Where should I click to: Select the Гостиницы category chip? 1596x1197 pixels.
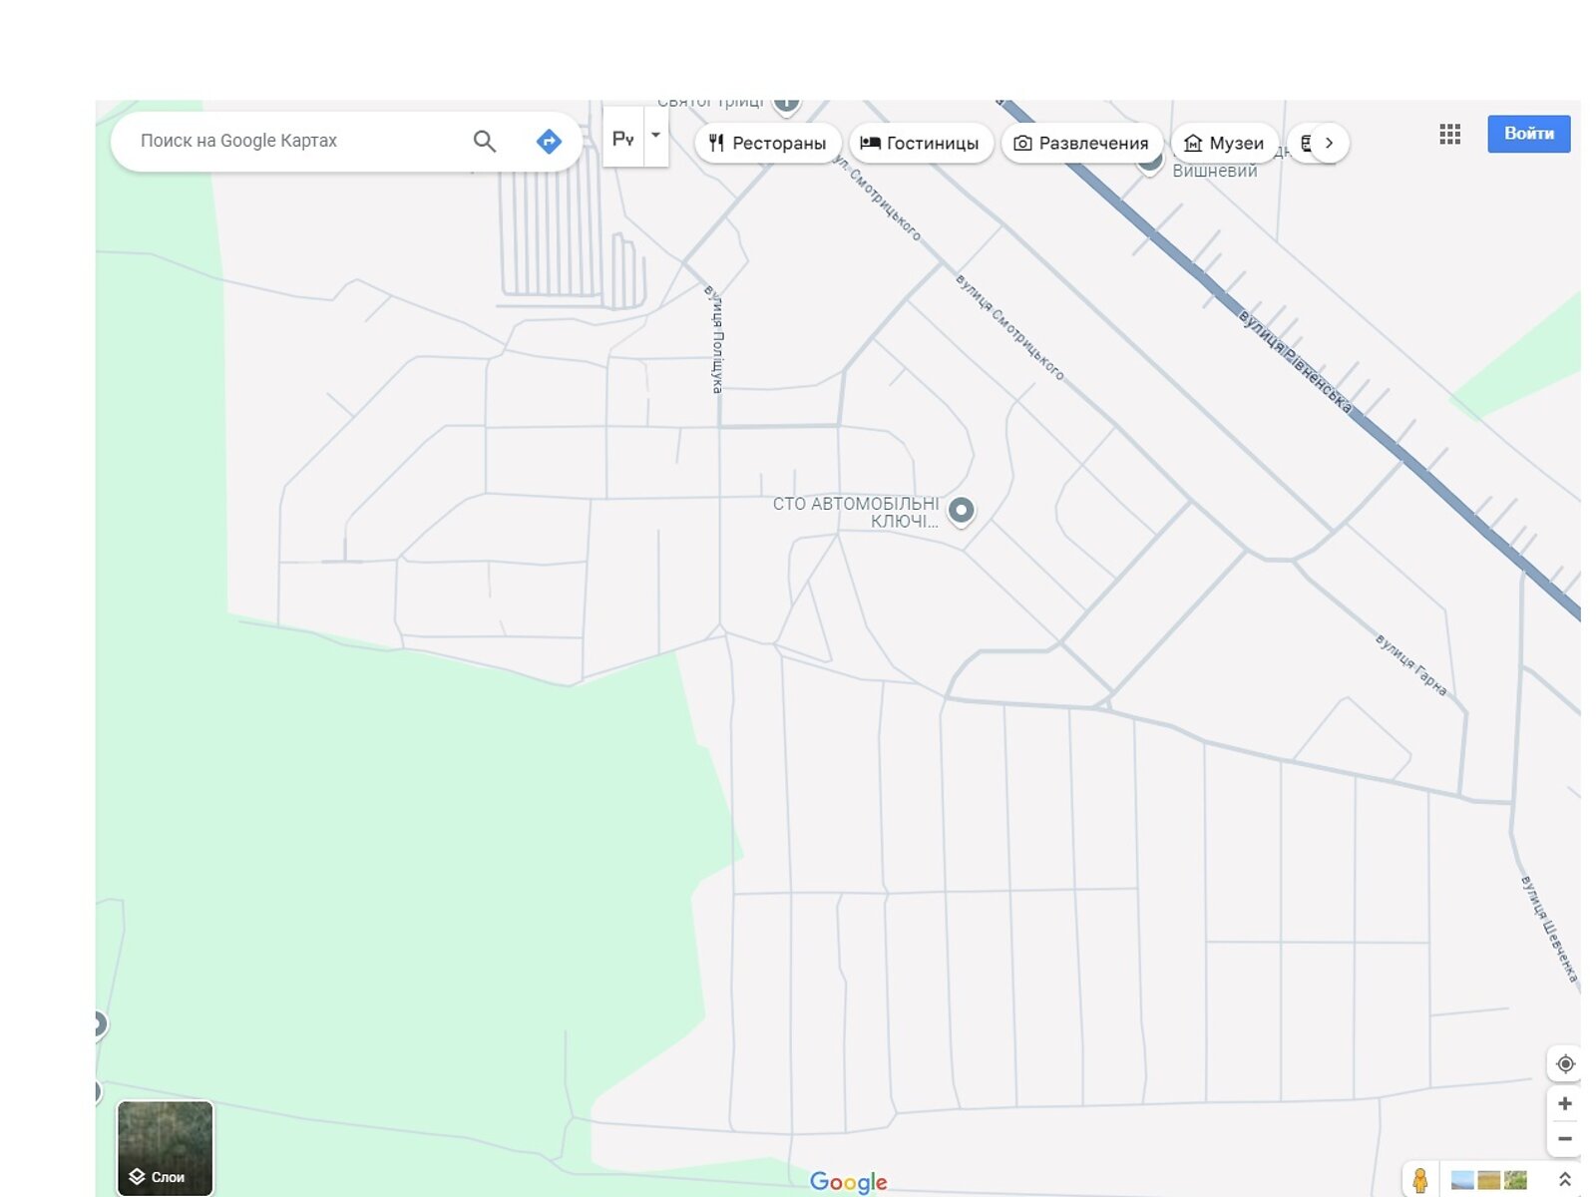pyautogui.click(x=921, y=143)
